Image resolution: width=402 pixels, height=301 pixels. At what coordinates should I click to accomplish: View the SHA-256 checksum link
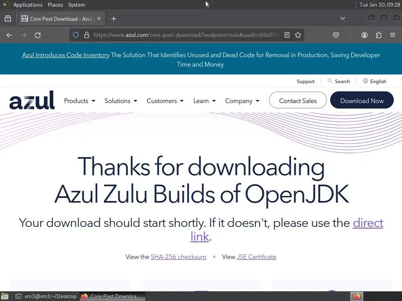point(179,257)
